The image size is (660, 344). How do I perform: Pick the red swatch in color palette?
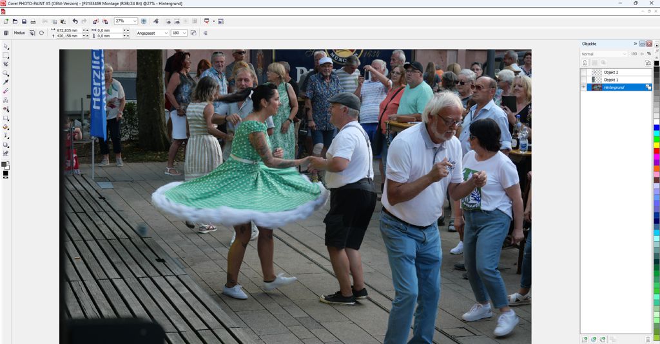657,151
